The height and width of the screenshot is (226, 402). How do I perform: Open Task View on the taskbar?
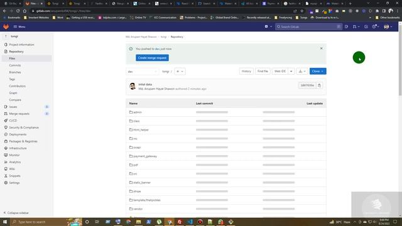[x=97, y=222]
